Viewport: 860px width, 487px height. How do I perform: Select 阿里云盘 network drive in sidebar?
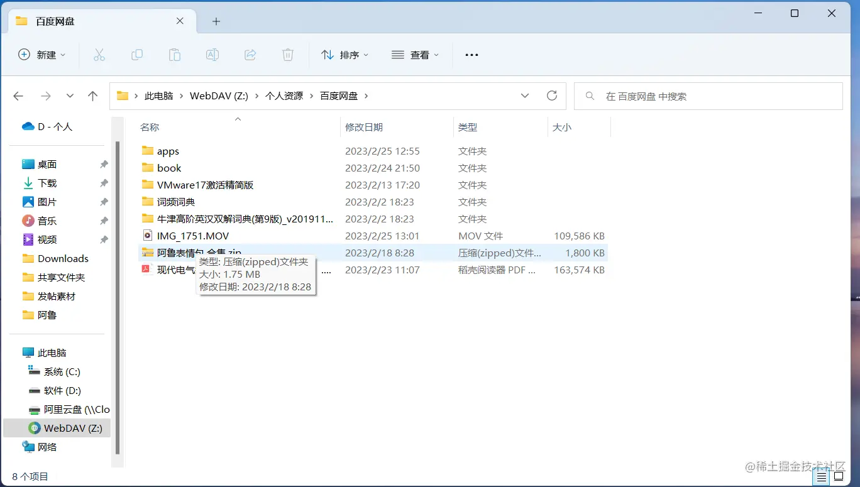pyautogui.click(x=77, y=409)
